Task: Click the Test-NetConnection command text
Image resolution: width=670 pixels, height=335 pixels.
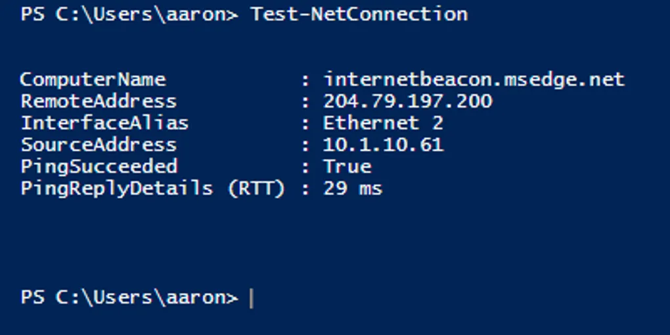Action: click(x=359, y=14)
